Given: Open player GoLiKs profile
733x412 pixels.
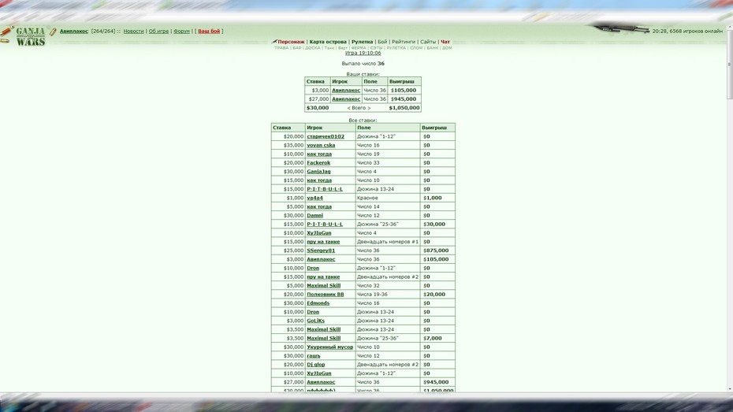Looking at the screenshot, I should [x=315, y=321].
